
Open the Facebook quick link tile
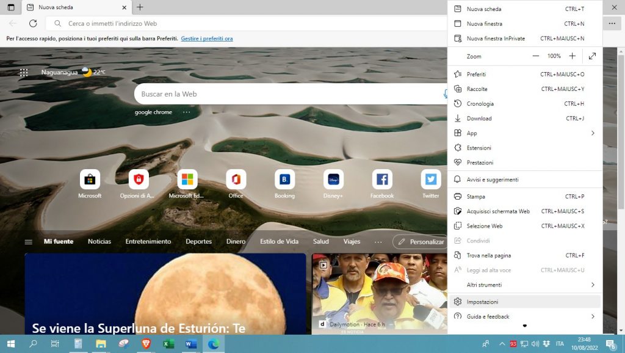click(382, 180)
